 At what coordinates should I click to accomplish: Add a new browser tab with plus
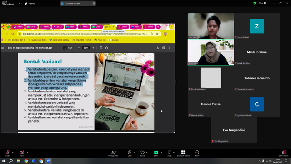158,27
